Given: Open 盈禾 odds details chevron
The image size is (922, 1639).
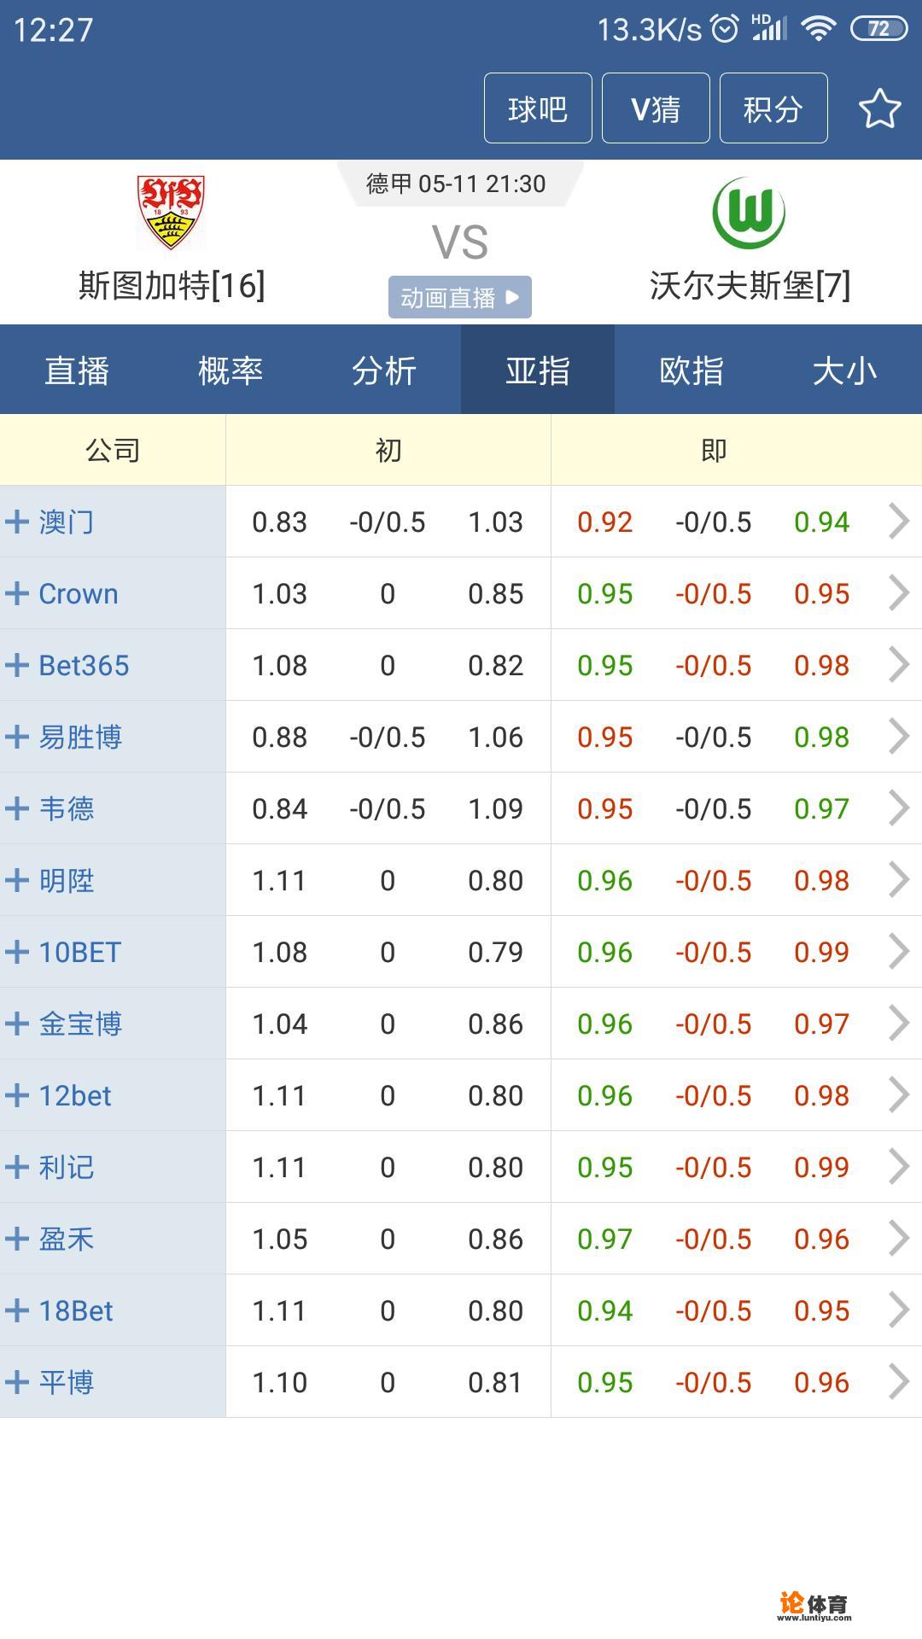Looking at the screenshot, I should pyautogui.click(x=899, y=1239).
